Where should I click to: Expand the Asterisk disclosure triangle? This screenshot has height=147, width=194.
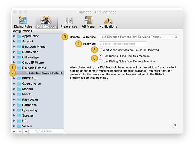tap(14, 41)
